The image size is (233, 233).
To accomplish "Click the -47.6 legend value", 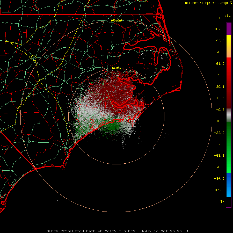I will tap(219, 144).
